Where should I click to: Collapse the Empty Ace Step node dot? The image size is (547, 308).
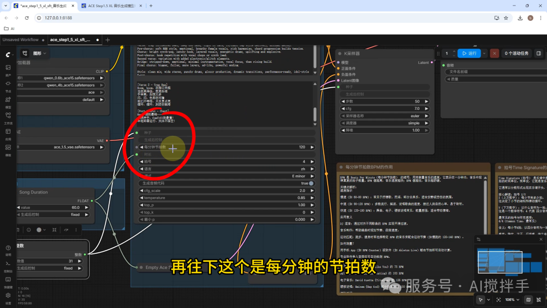[141, 267]
